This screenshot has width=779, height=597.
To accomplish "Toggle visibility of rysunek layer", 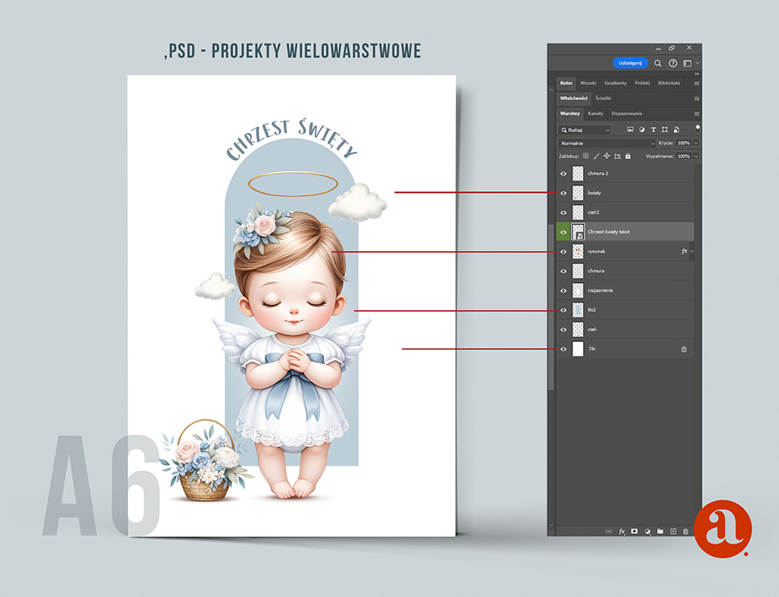I will [x=563, y=252].
